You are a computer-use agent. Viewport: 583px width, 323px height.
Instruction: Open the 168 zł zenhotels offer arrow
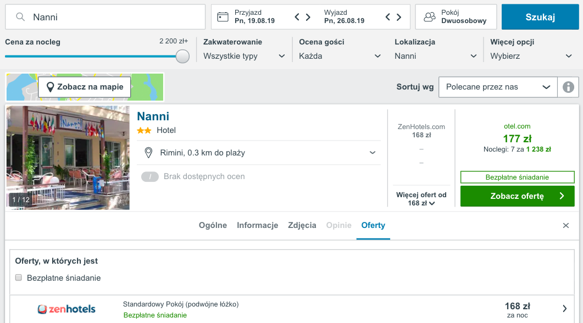tap(564, 309)
